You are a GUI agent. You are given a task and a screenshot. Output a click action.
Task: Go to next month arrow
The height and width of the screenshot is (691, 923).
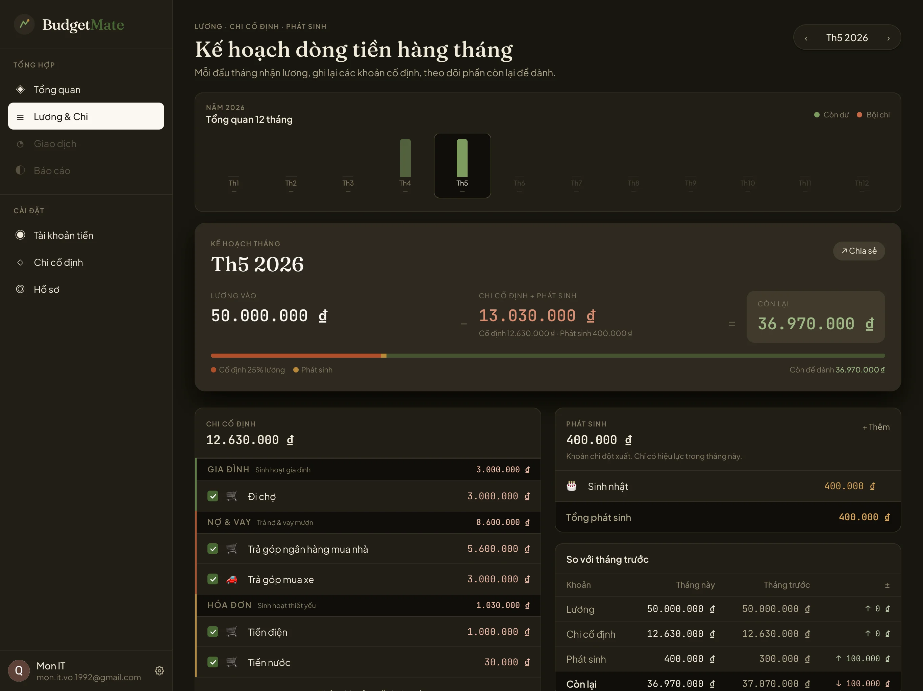click(x=888, y=38)
